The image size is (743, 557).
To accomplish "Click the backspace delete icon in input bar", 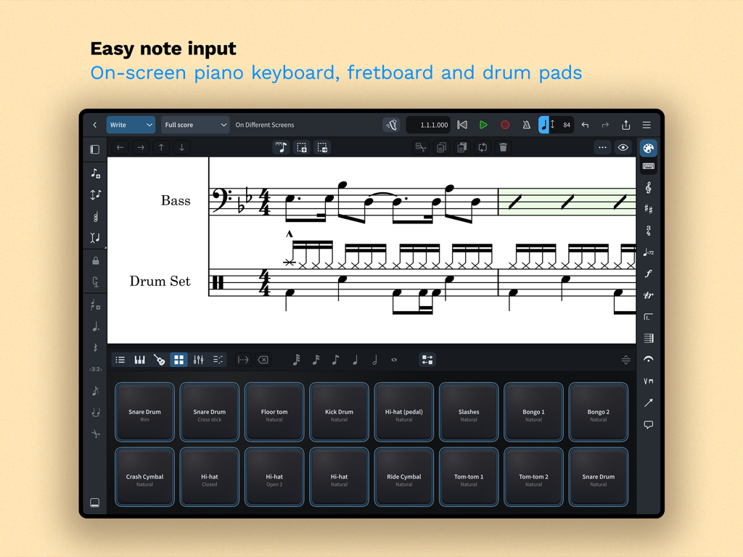I will (262, 359).
